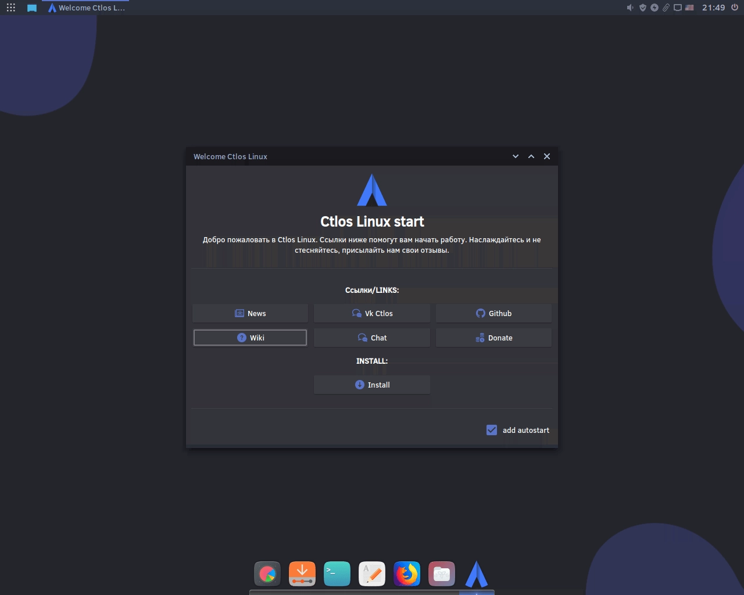The image size is (744, 595).
Task: Open the power manager bolt tray icon
Action: tap(654, 8)
